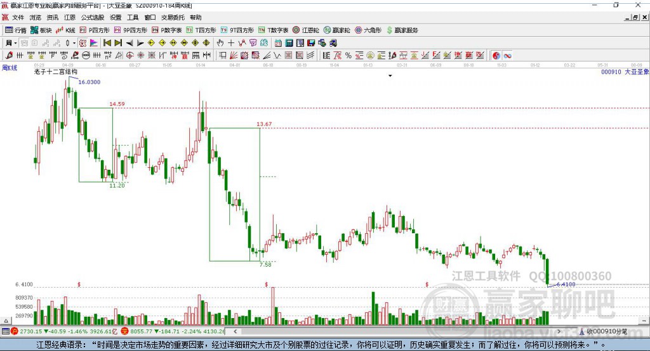
Task: Jump to the first bar icon
Action: pyautogui.click(x=107, y=43)
